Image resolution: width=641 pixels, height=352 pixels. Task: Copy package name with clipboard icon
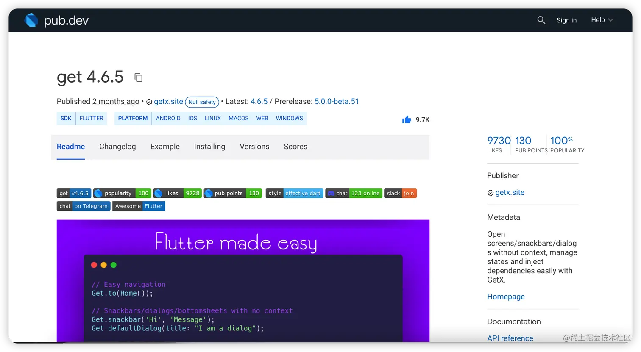click(138, 78)
